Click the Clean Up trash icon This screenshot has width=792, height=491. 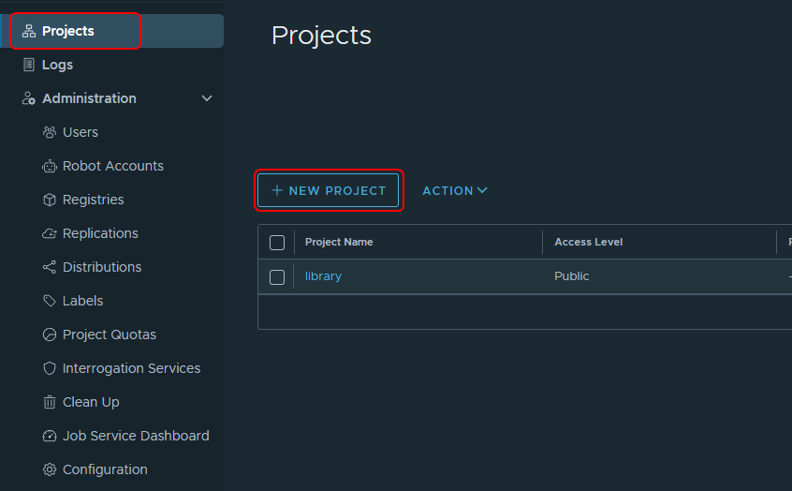click(x=50, y=402)
